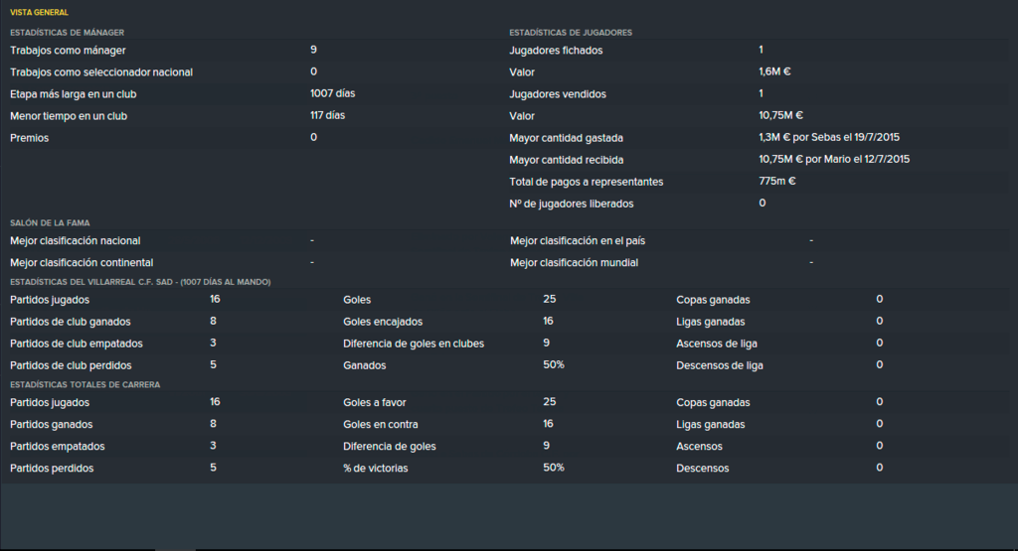Image resolution: width=1018 pixels, height=551 pixels.
Task: Select the % de victorias career label
Action: (x=375, y=468)
